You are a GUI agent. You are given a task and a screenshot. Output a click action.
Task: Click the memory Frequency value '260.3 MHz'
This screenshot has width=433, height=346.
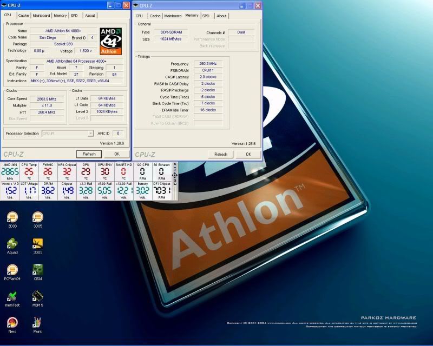click(x=208, y=63)
